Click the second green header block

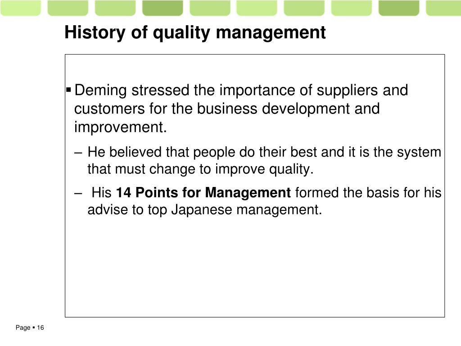tap(68, 8)
